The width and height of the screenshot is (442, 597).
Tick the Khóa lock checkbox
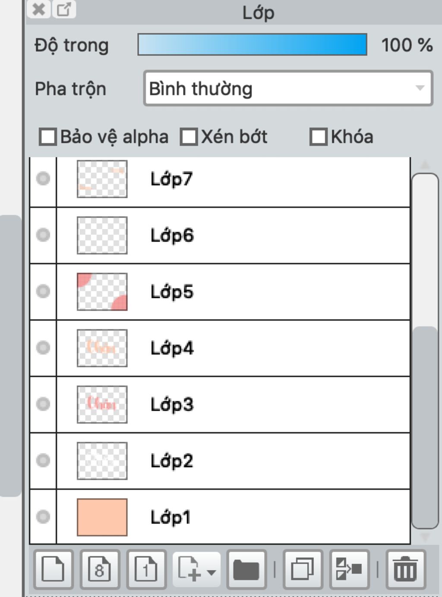coord(319,137)
